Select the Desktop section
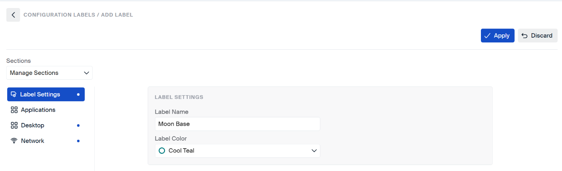The height and width of the screenshot is (171, 562). [x=33, y=125]
